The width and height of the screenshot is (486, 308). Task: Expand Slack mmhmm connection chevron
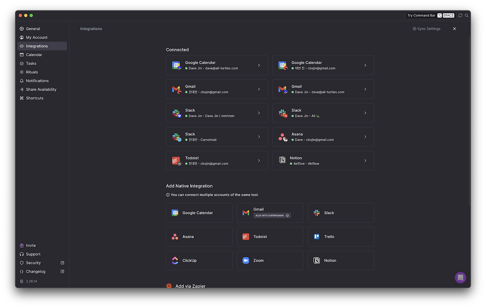click(259, 113)
